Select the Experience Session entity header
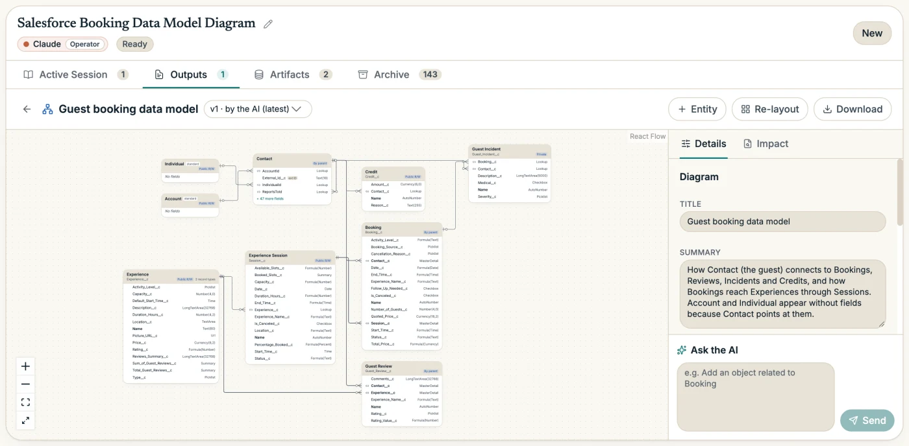909x446 pixels. (290, 257)
